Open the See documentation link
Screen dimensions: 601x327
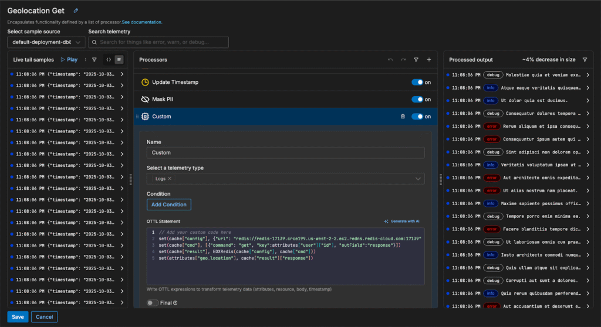[x=142, y=22]
